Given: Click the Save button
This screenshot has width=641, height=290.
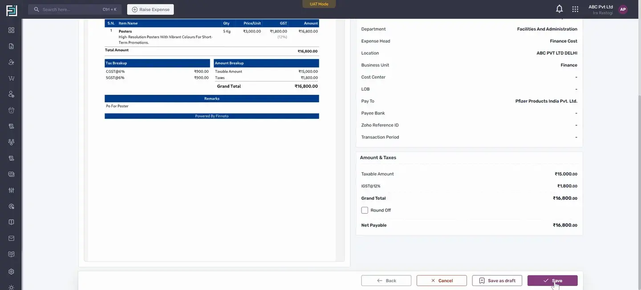Looking at the screenshot, I should point(552,281).
